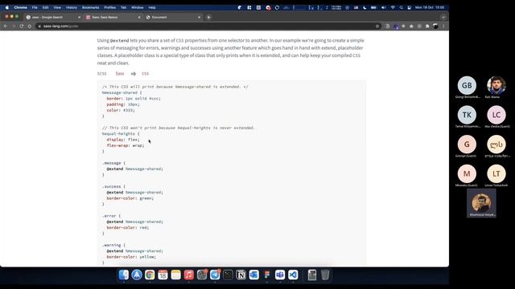
Task: Open a new browser tab
Action: click(x=208, y=17)
